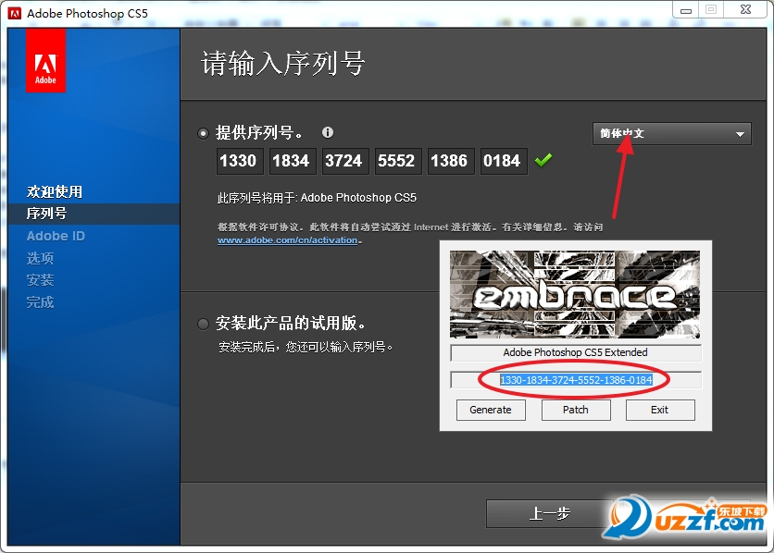Select Adobe ID step in sidebar
Viewport: 774px width, 553px height.
(56, 236)
